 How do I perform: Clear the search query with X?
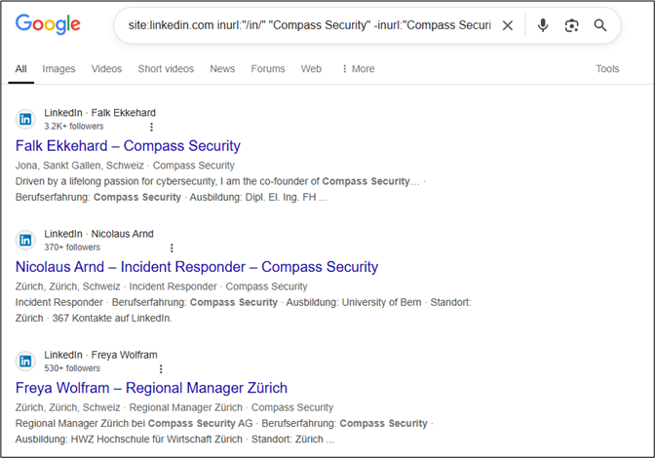click(508, 25)
